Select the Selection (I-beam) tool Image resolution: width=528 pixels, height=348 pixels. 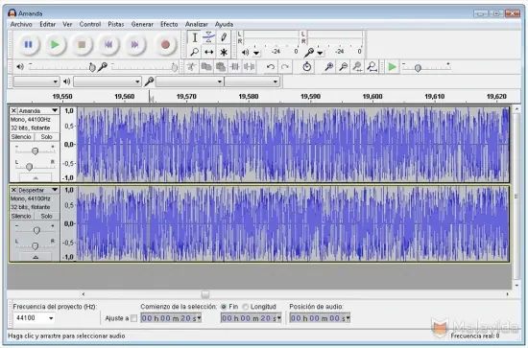coord(195,37)
